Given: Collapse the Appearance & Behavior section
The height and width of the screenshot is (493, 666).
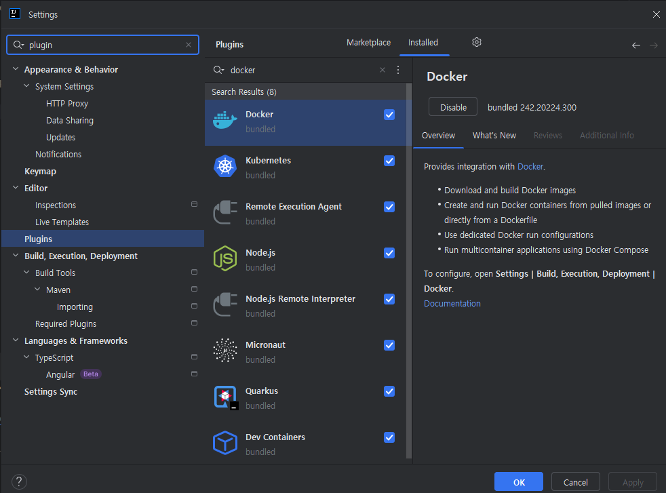Looking at the screenshot, I should pos(16,68).
